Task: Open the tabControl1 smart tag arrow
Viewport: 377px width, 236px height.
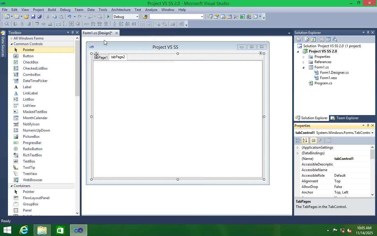Action: coord(261,53)
